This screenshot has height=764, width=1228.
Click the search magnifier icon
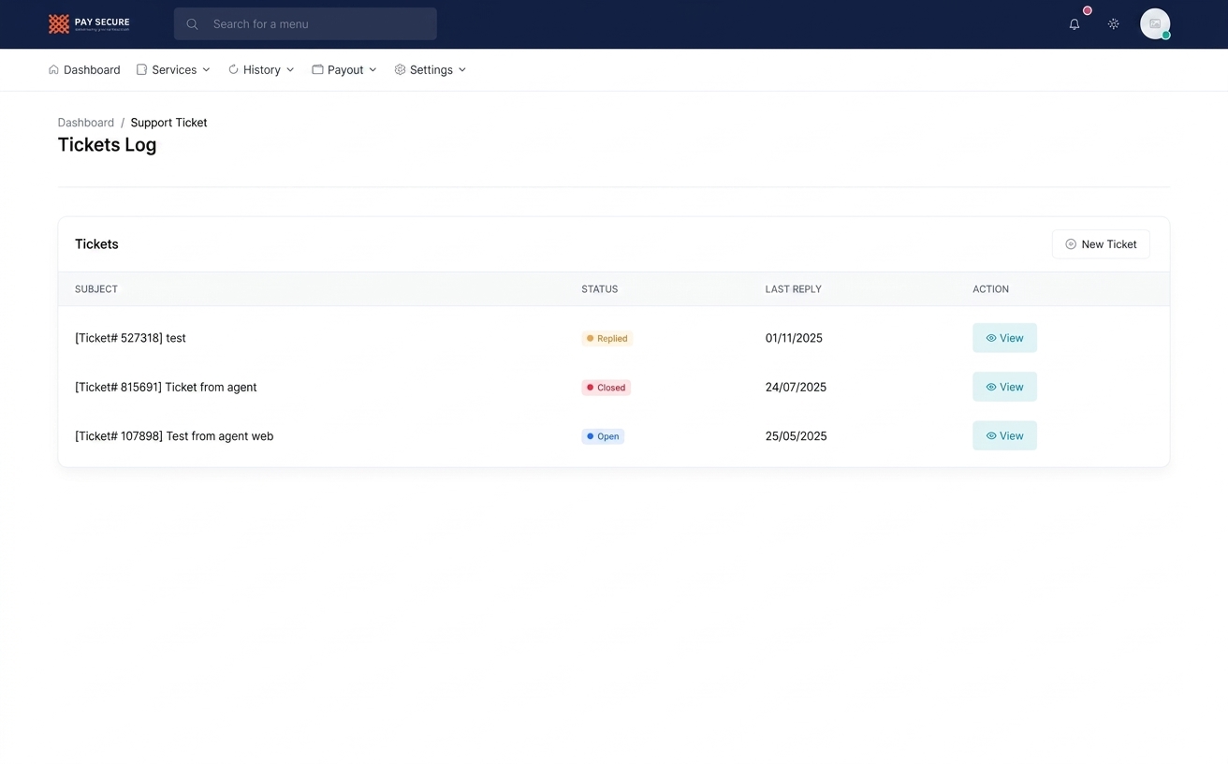pos(192,24)
